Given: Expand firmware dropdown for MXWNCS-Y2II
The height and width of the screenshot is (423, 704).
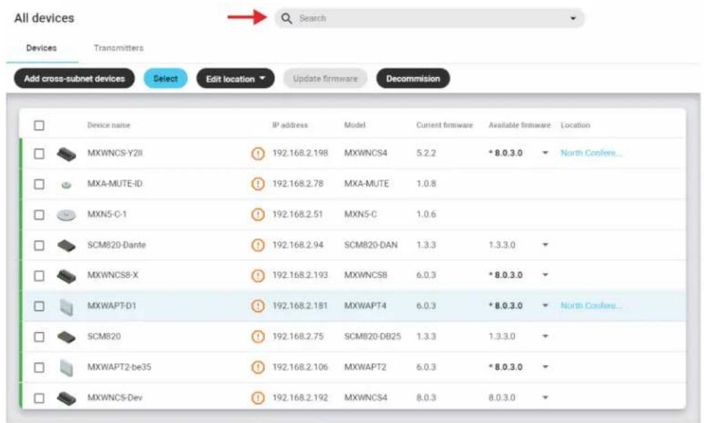Looking at the screenshot, I should (x=545, y=153).
